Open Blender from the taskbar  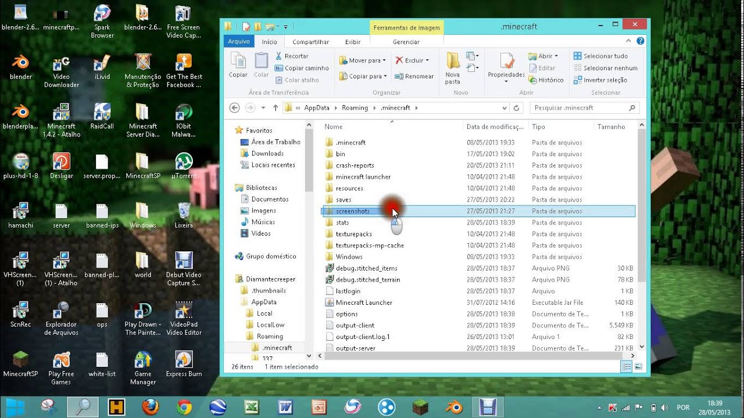pyautogui.click(x=455, y=408)
